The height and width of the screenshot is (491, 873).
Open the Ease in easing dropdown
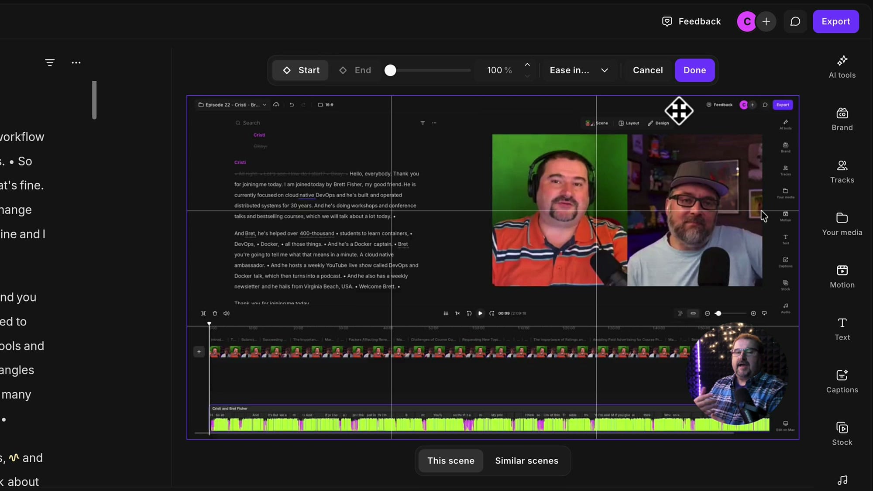(579, 70)
